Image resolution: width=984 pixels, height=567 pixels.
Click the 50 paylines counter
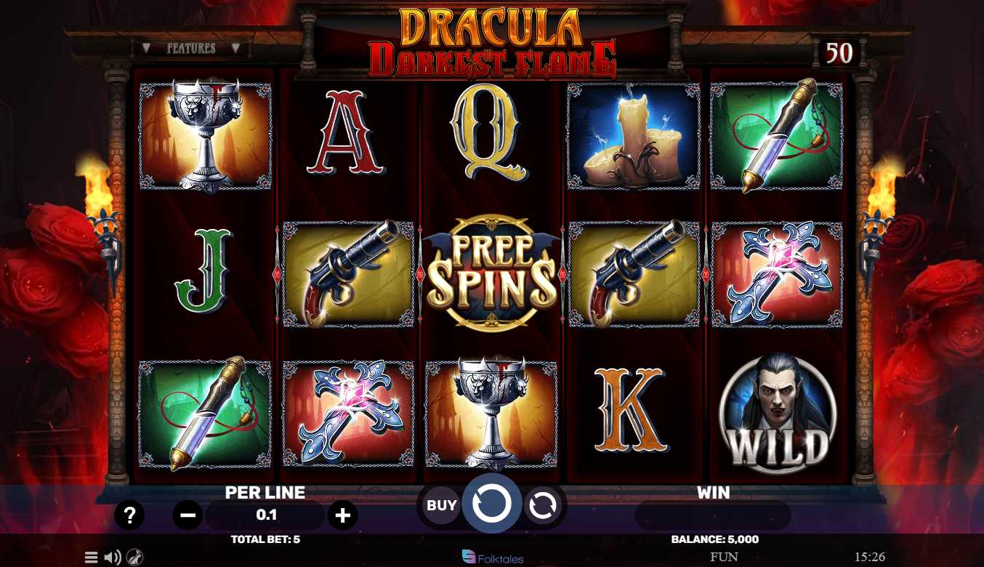click(x=839, y=52)
